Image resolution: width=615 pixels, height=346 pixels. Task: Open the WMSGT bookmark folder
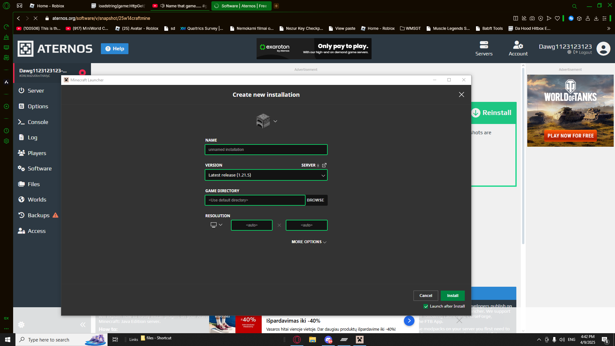click(410, 29)
